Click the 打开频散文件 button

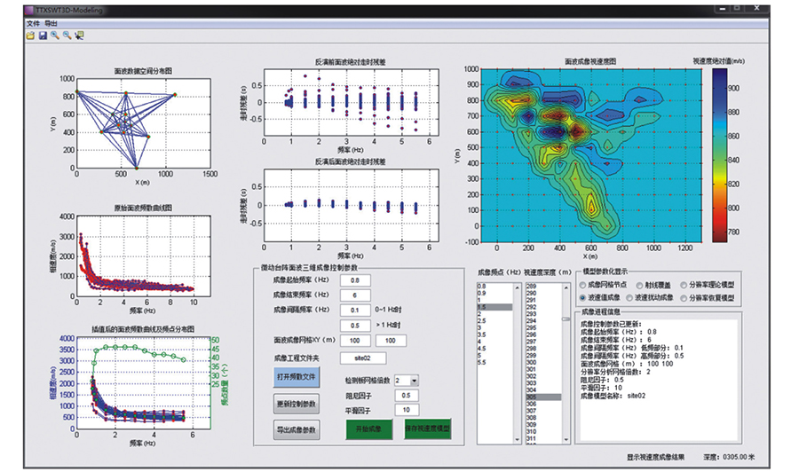point(297,376)
